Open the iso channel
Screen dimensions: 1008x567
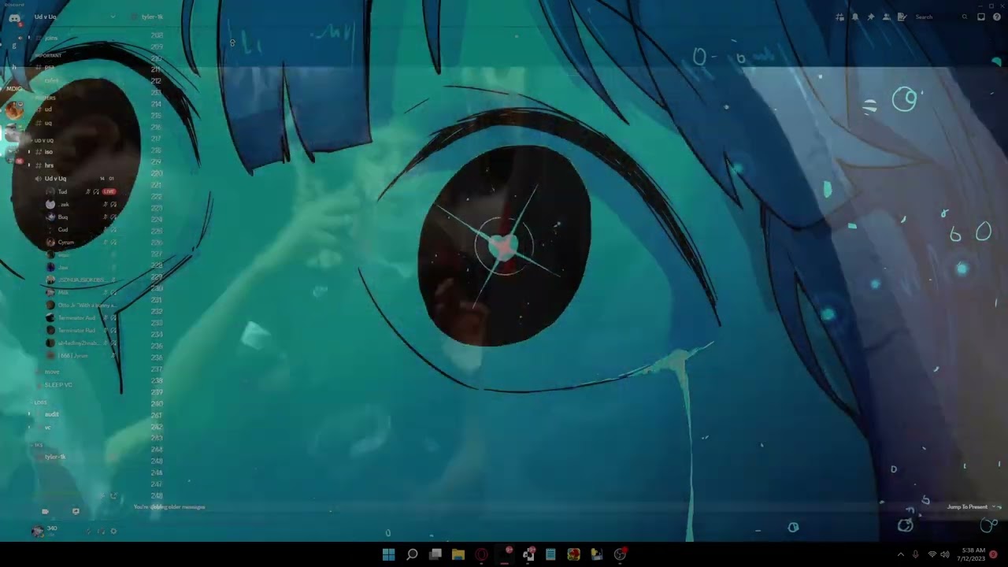pyautogui.click(x=49, y=151)
